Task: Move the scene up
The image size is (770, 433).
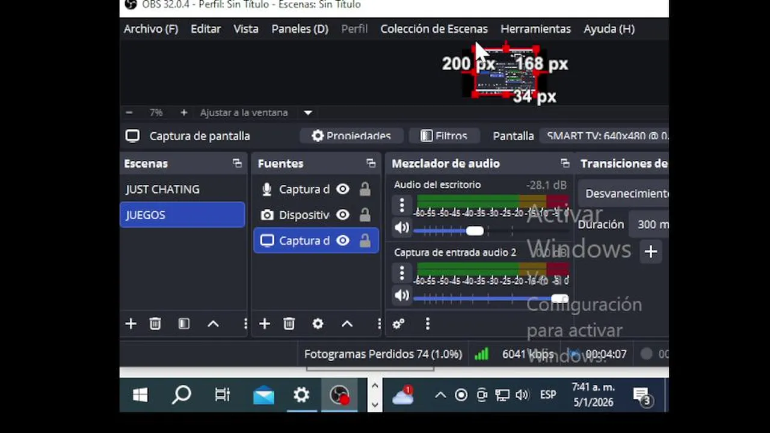Action: point(213,324)
